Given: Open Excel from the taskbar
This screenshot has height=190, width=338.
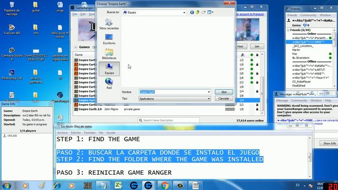Looking at the screenshot, I should coord(118,185).
